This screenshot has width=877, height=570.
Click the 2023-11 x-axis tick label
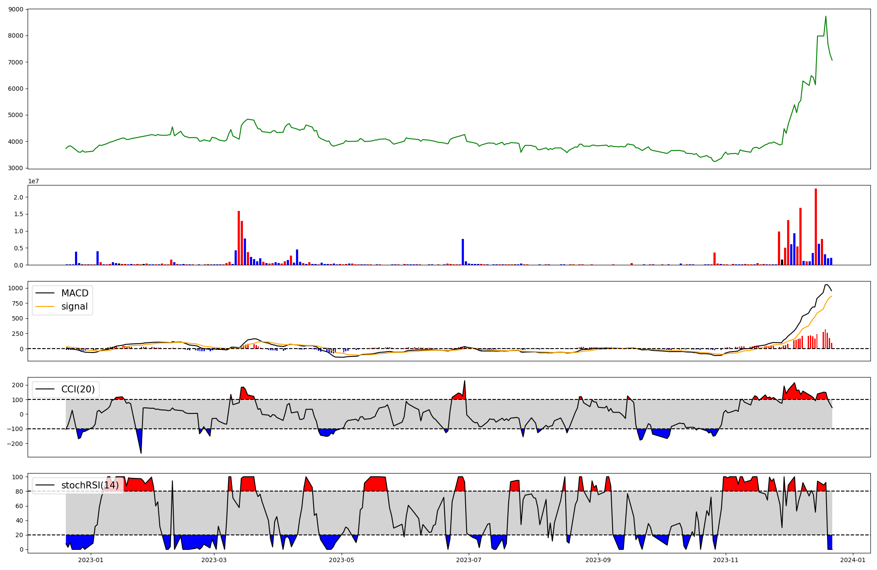tap(726, 560)
